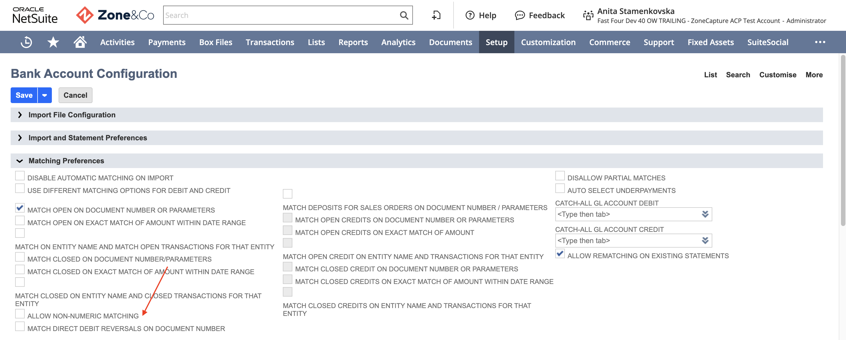The width and height of the screenshot is (846, 340).
Task: Open the Save button dropdown arrow
Action: pyautogui.click(x=45, y=95)
